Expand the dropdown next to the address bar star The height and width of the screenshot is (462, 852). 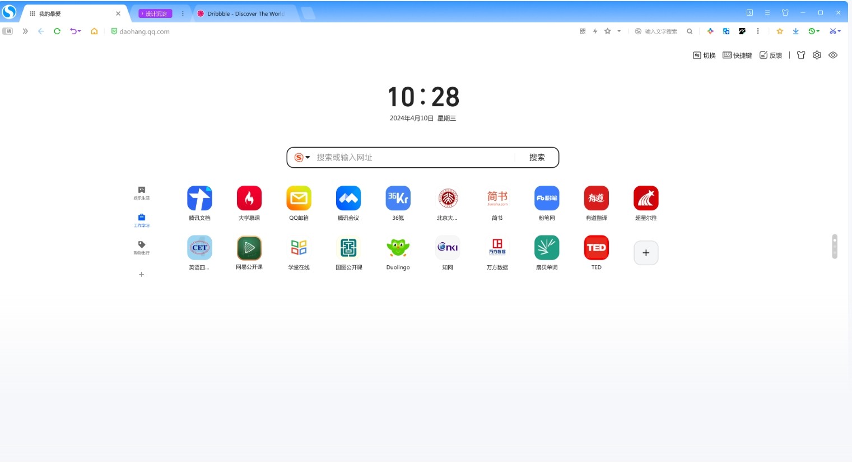618,31
